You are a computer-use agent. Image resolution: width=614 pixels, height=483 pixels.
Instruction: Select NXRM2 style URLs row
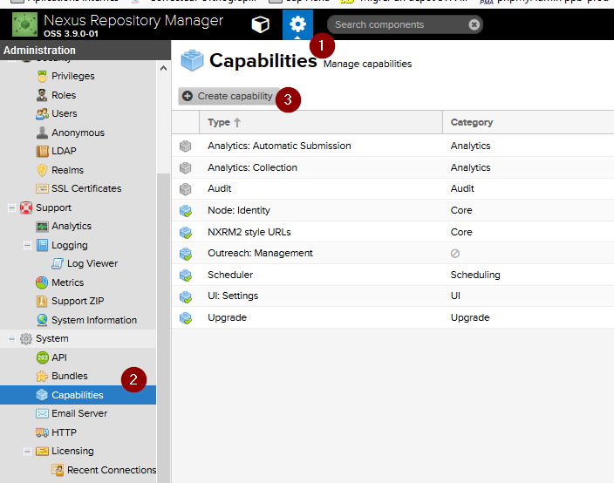tap(392, 232)
